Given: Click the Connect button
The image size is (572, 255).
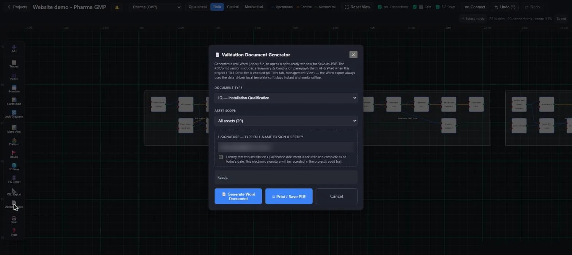Looking at the screenshot, I should point(475,7).
